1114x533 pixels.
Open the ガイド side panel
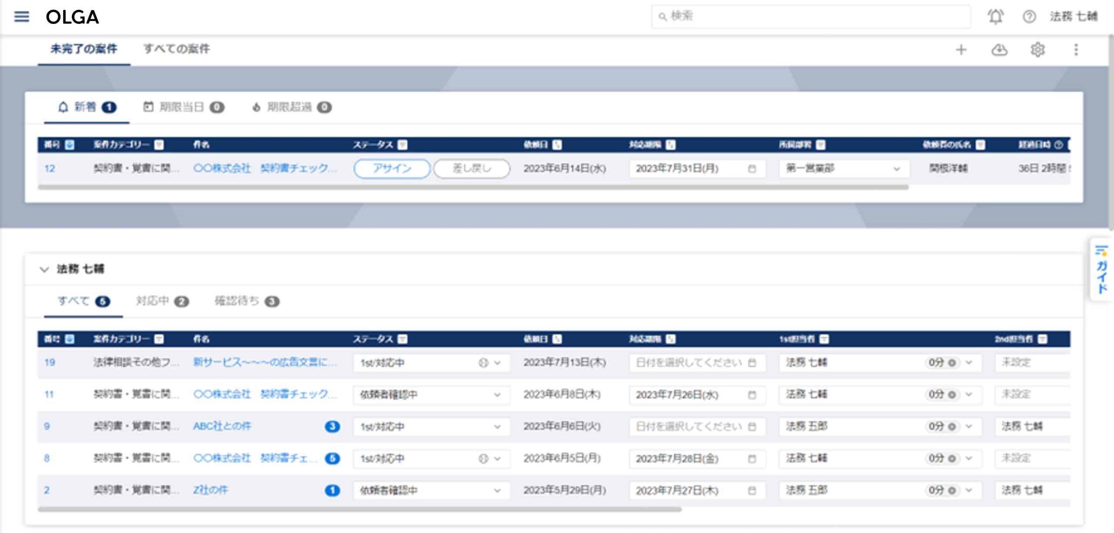(1102, 269)
